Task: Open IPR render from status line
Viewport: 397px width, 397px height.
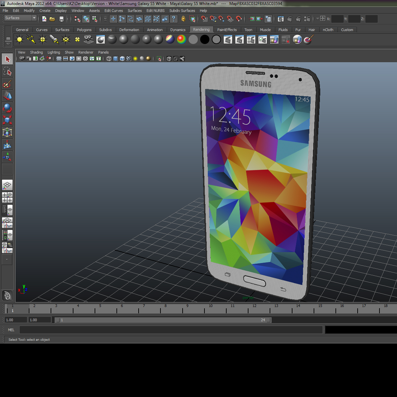Action: pos(298,19)
